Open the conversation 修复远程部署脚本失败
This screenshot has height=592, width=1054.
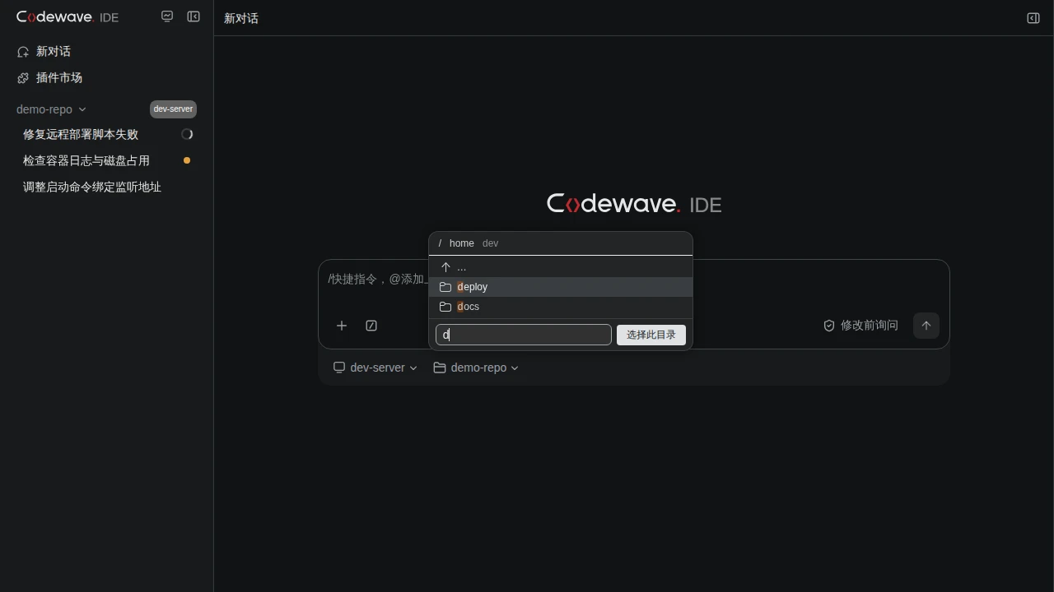point(81,134)
